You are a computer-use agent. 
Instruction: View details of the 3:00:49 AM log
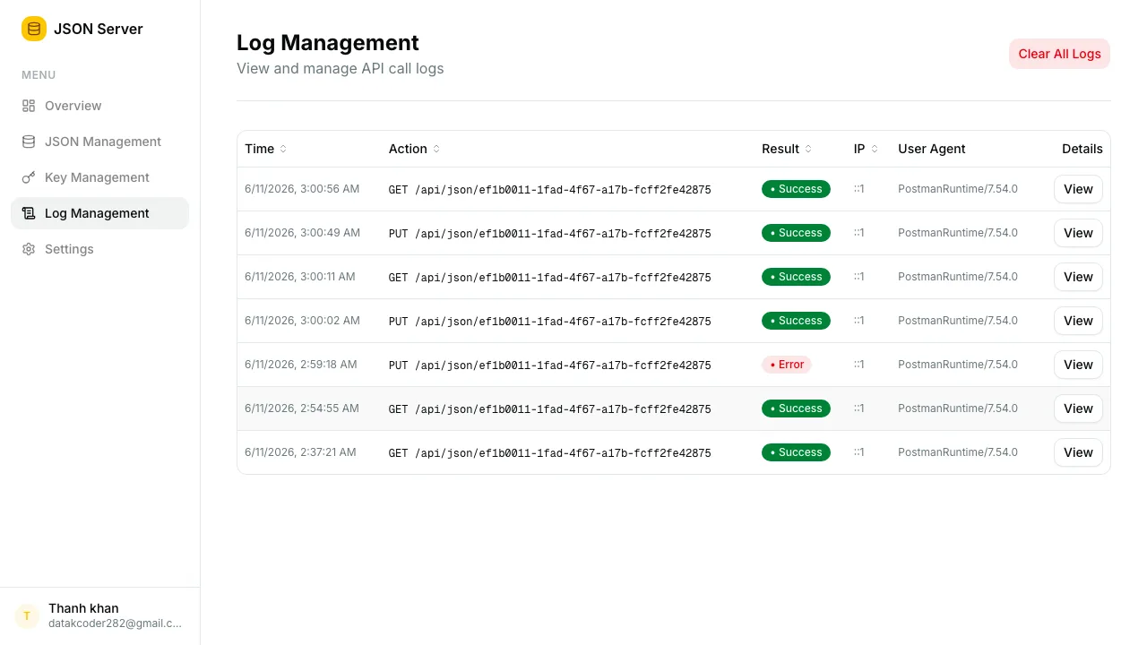pos(1078,233)
